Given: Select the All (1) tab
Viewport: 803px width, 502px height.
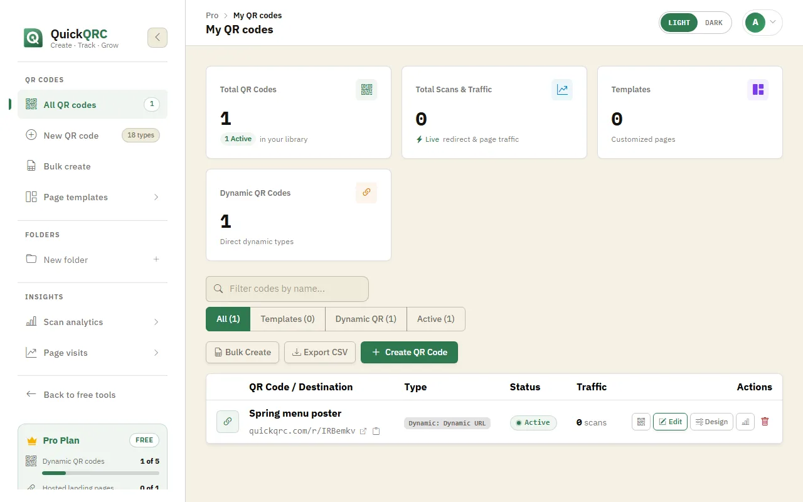Looking at the screenshot, I should [228, 319].
